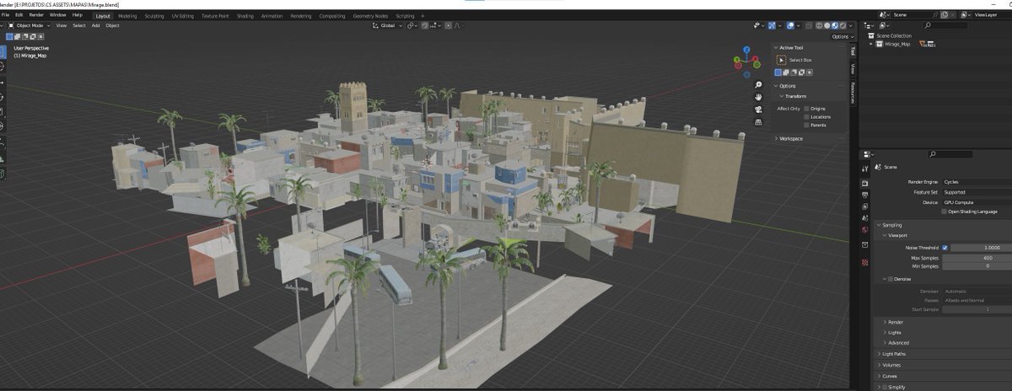Toggle Noise Threshold checkbox
Image resolution: width=1012 pixels, height=391 pixels.
click(945, 248)
